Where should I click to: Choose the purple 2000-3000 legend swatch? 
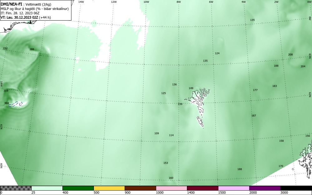coord(265,188)
